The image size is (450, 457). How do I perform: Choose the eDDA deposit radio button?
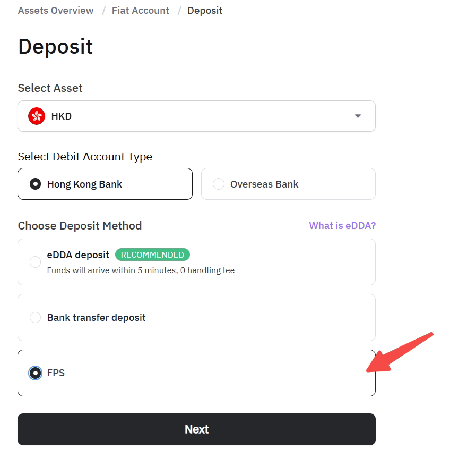(35, 262)
